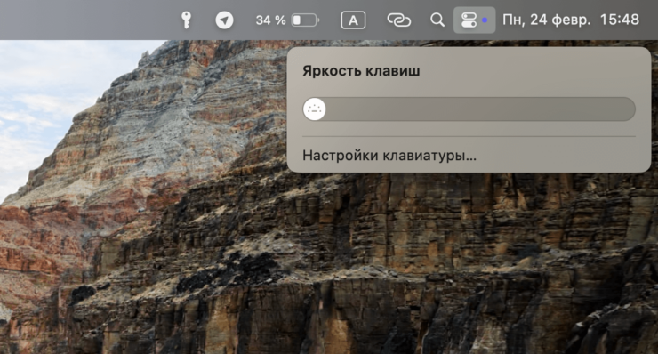Viewport: 658px width, 354px height.
Task: Open 'Настройки клавиатуры…' link
Action: 389,156
